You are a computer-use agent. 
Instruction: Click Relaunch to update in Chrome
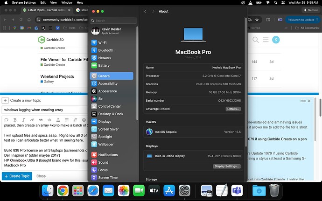click(302, 20)
